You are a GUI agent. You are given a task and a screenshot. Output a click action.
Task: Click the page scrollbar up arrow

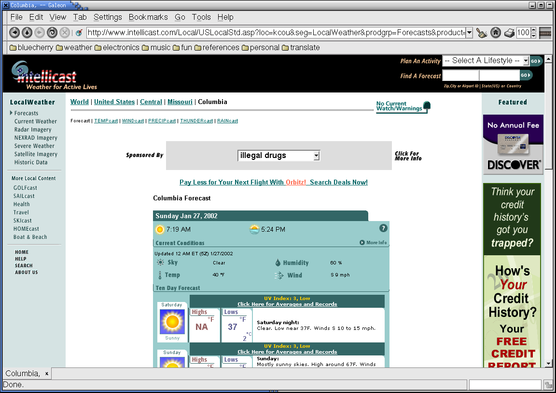click(548, 59)
